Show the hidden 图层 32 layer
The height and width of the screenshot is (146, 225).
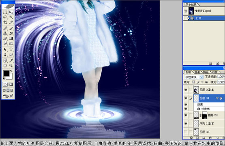coord(186,132)
